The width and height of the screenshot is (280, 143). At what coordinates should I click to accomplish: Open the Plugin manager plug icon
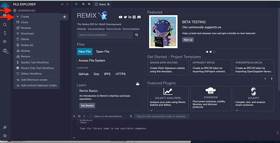[5, 127]
